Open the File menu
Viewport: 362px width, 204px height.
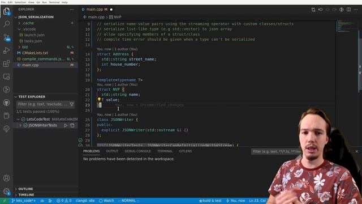[x=3, y=2]
